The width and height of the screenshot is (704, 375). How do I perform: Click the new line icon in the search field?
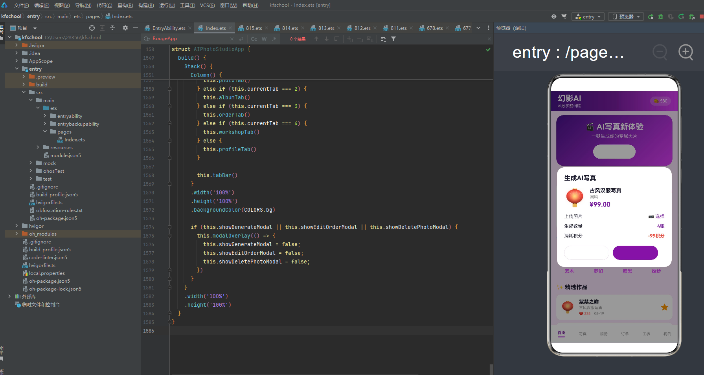(x=241, y=39)
